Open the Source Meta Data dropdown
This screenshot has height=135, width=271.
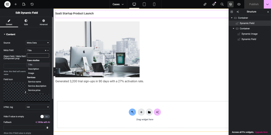(x=38, y=43)
